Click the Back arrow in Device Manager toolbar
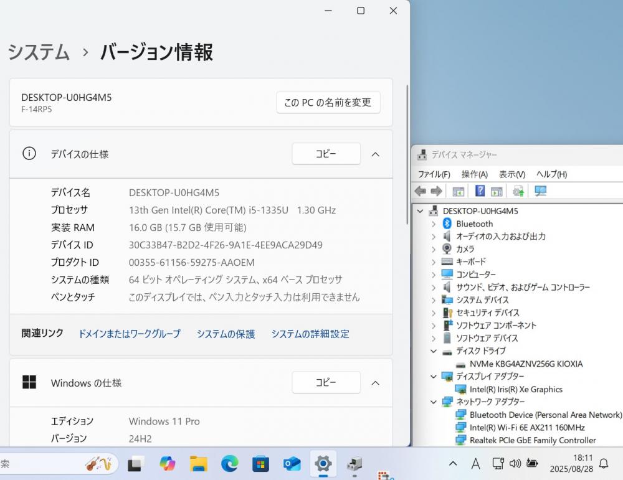 click(x=420, y=191)
